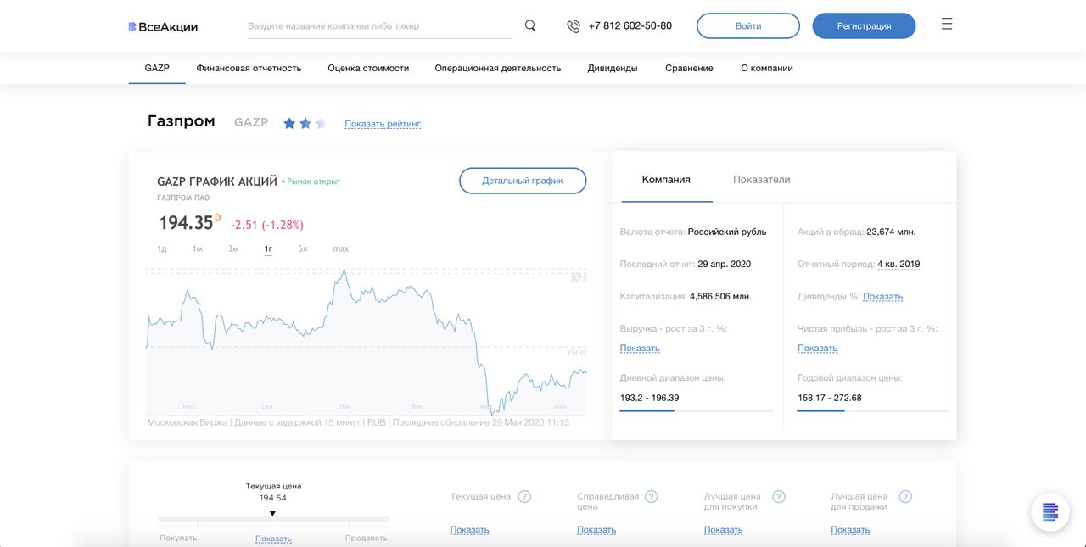Open the Сравнение tab
The image size is (1086, 547).
(689, 68)
